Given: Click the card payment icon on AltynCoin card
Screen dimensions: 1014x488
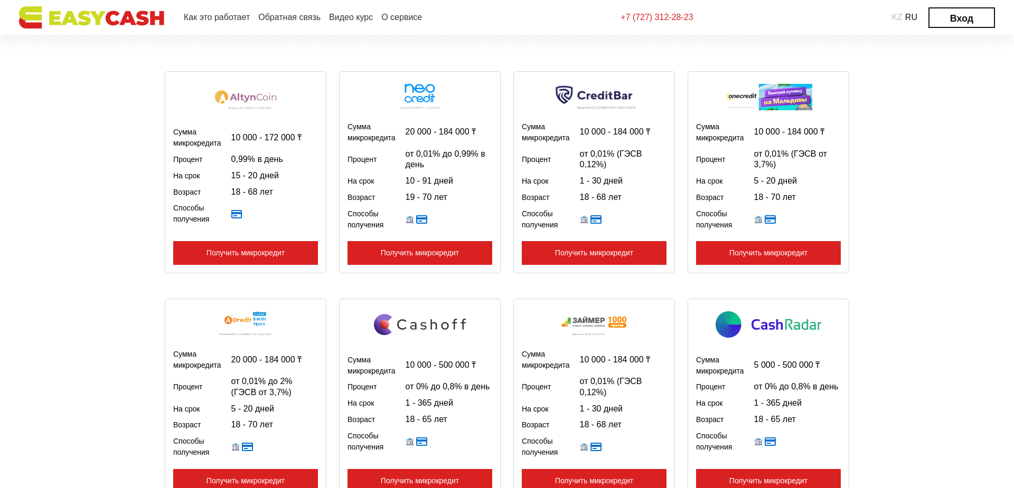Looking at the screenshot, I should tap(236, 214).
